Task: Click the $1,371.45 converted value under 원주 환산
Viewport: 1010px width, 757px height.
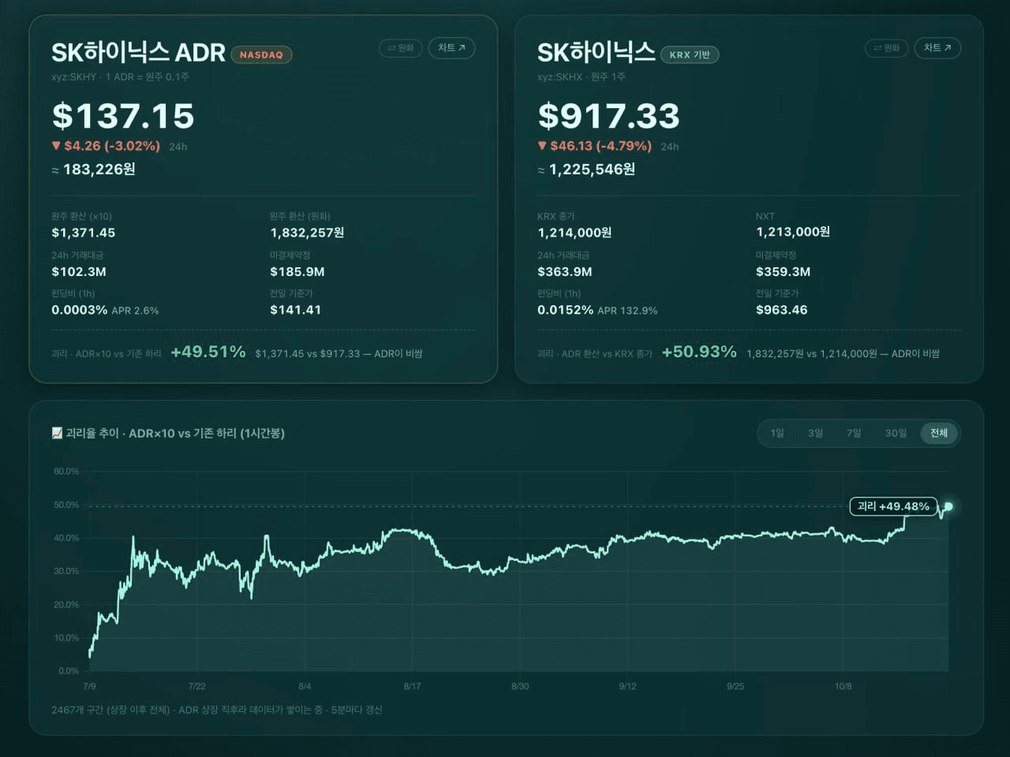Action: pos(84,233)
